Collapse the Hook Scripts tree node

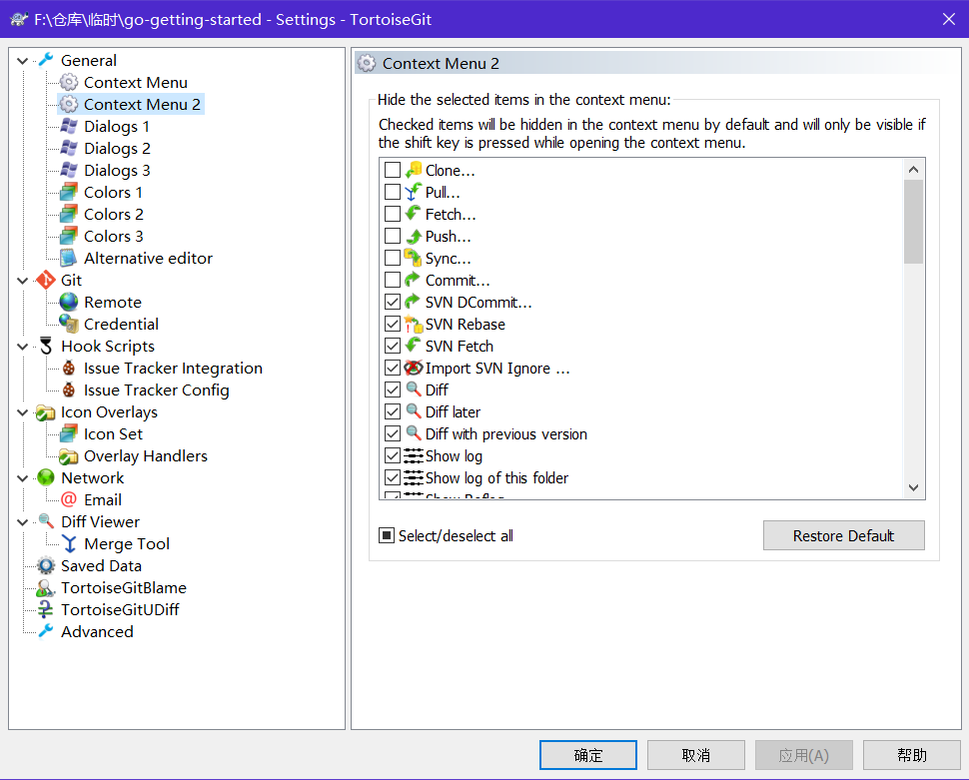(23, 347)
